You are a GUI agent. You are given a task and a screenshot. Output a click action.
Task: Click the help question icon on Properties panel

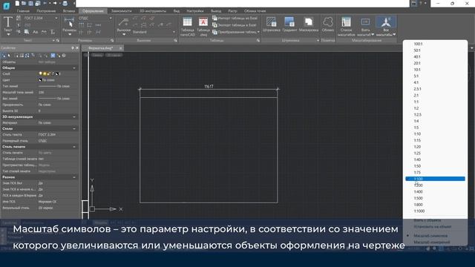(x=64, y=56)
